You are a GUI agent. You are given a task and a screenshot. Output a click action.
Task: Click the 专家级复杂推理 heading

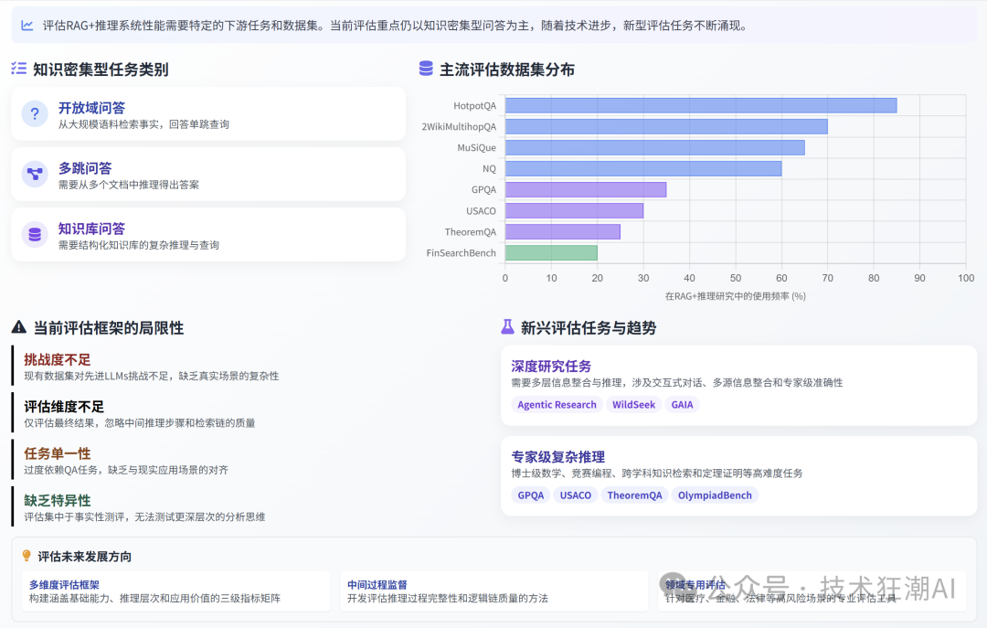pos(557,457)
